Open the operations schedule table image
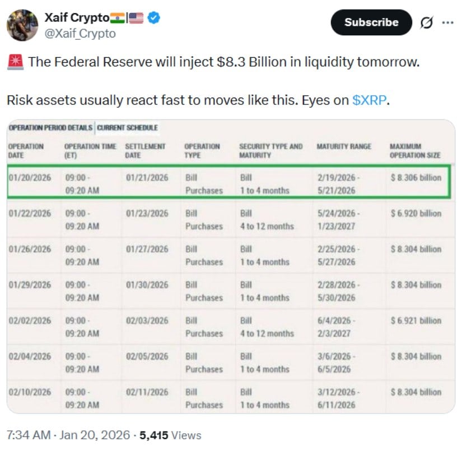This screenshot has height=450, width=462. [231, 269]
